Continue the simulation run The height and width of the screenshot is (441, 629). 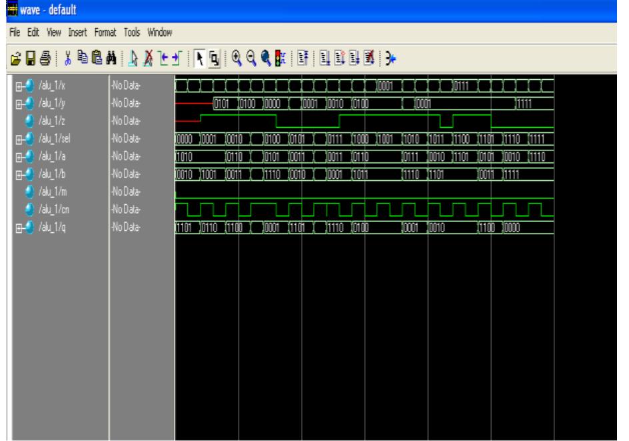pos(340,59)
